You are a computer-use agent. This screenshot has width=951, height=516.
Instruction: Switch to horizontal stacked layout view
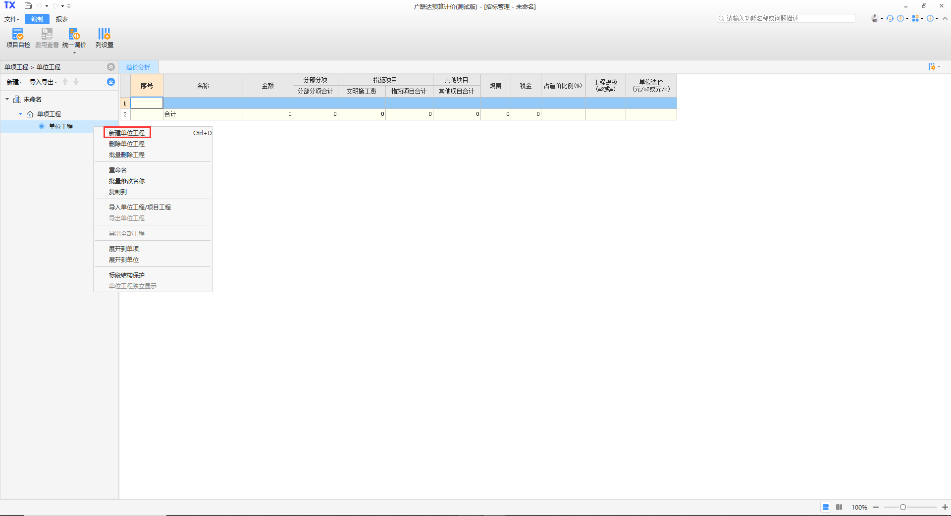point(826,507)
